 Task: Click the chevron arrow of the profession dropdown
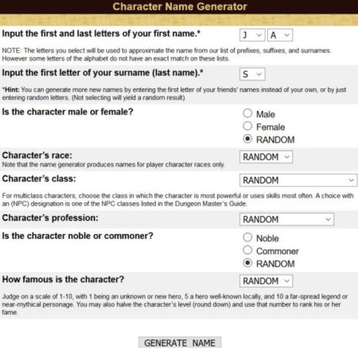(328, 219)
